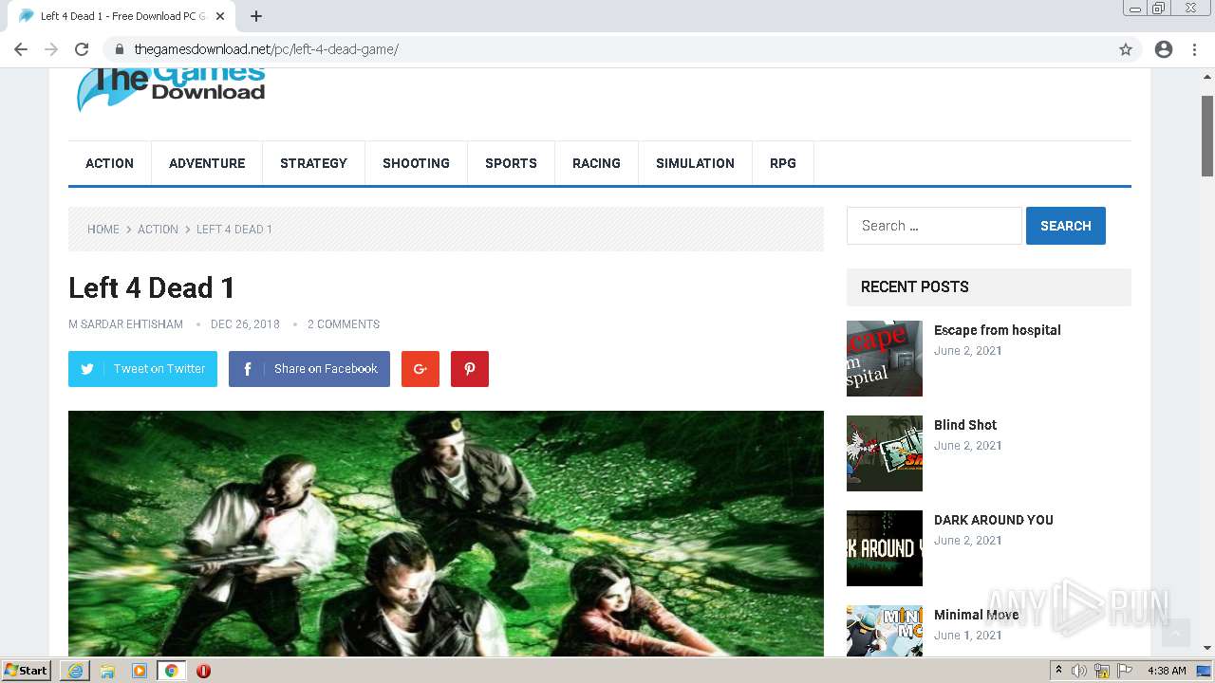
Task: Click the scroll-to-top arrow button
Action: [1175, 633]
